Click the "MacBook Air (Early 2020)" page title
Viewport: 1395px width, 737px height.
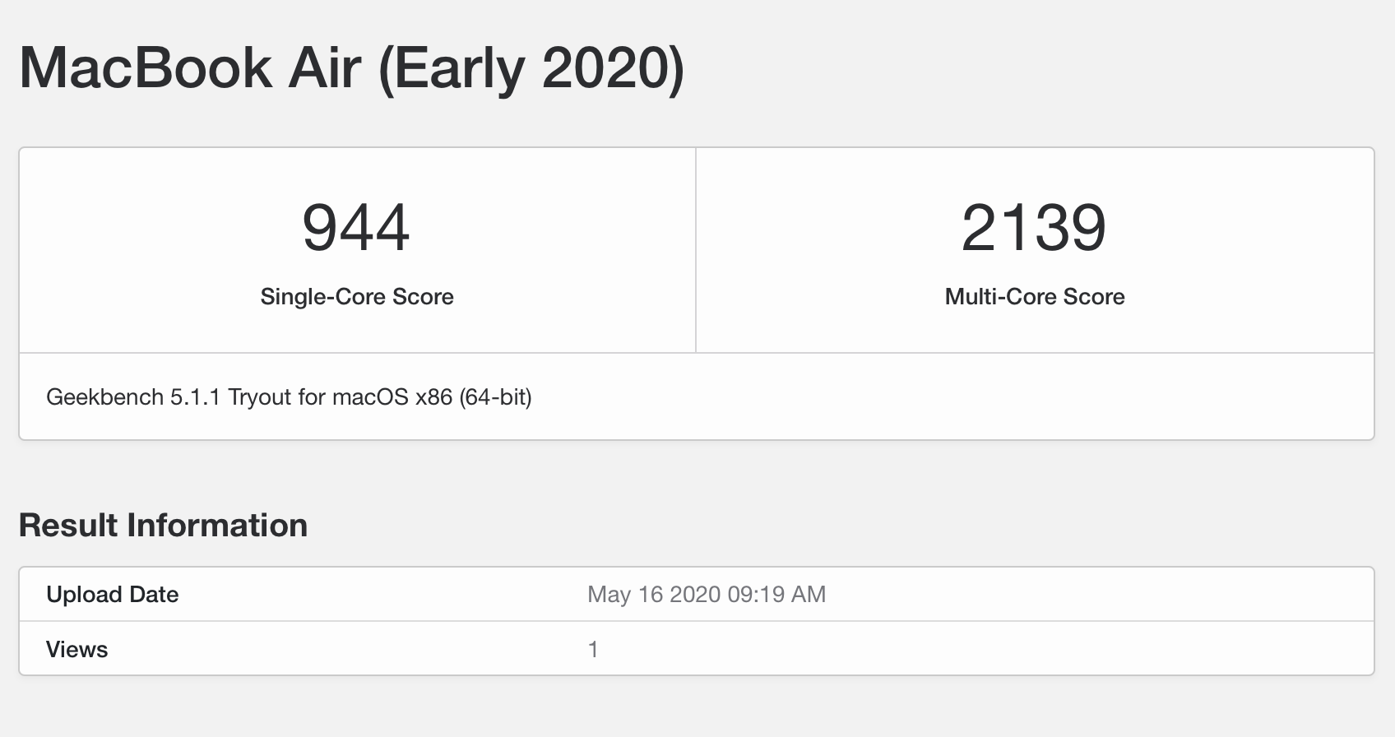coord(351,67)
